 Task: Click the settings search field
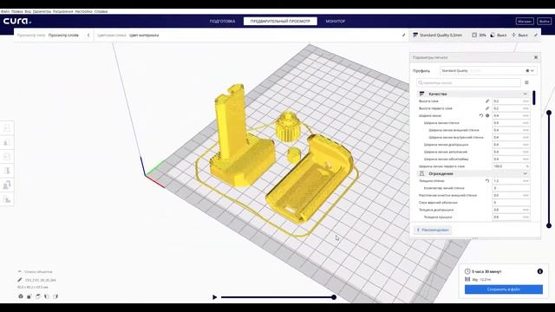(468, 82)
